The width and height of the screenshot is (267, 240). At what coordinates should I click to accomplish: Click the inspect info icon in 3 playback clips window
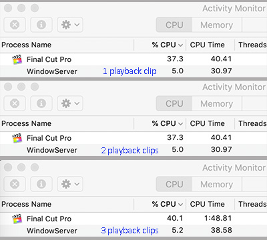click(41, 184)
